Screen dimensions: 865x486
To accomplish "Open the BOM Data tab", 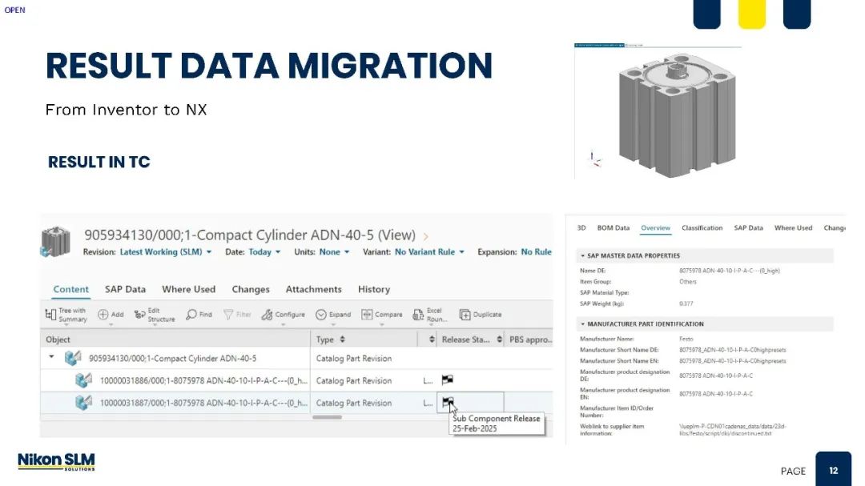I will pyautogui.click(x=614, y=228).
